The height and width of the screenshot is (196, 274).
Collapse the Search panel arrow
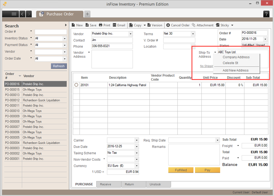(x=66, y=25)
